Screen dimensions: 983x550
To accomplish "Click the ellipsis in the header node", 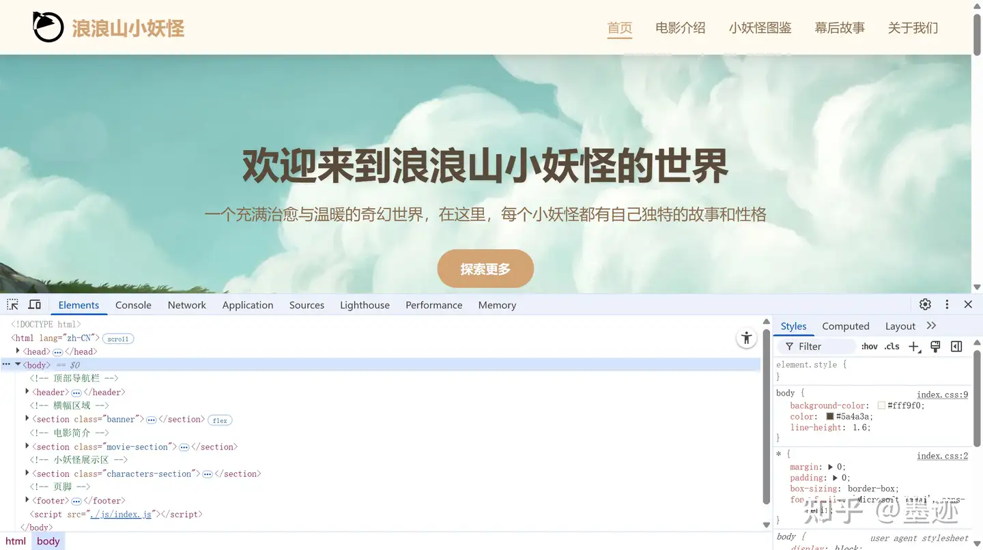I will point(76,393).
